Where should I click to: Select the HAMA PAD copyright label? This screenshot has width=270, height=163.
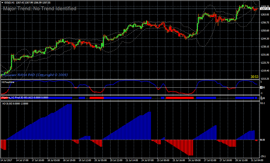35,75
